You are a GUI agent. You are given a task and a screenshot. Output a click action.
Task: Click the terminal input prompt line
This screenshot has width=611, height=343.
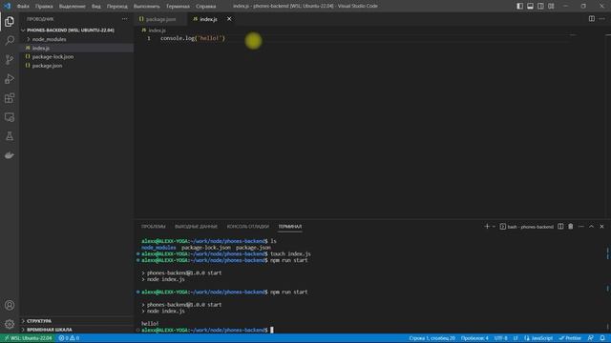(207, 331)
